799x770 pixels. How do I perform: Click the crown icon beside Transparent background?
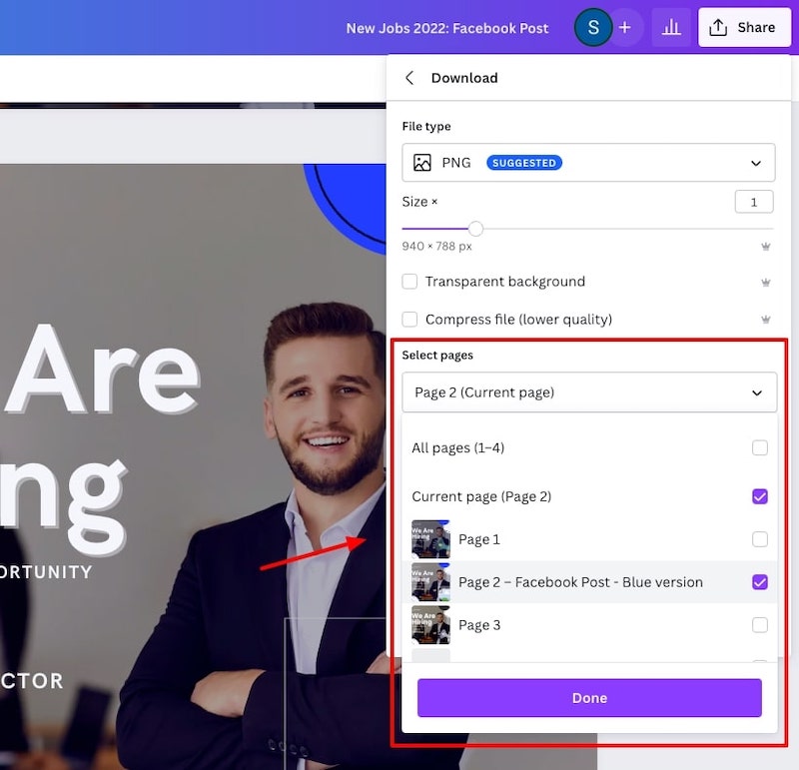coord(765,283)
